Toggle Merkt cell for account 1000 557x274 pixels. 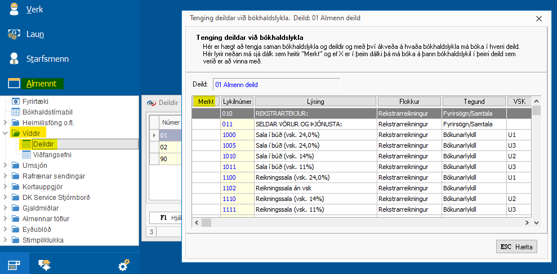coord(206,135)
